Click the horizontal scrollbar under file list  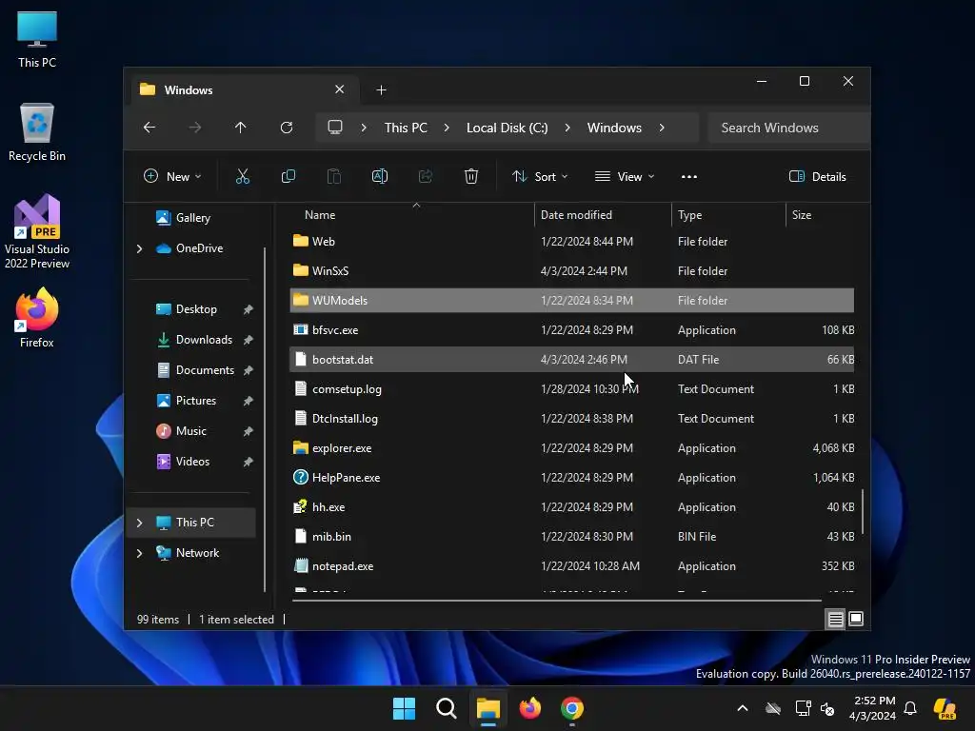tap(556, 601)
